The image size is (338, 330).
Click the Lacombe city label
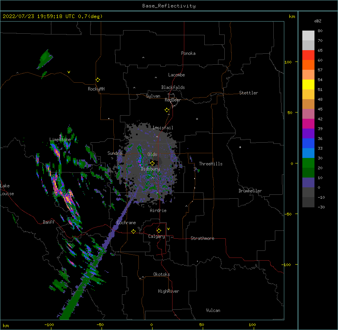pos(176,75)
